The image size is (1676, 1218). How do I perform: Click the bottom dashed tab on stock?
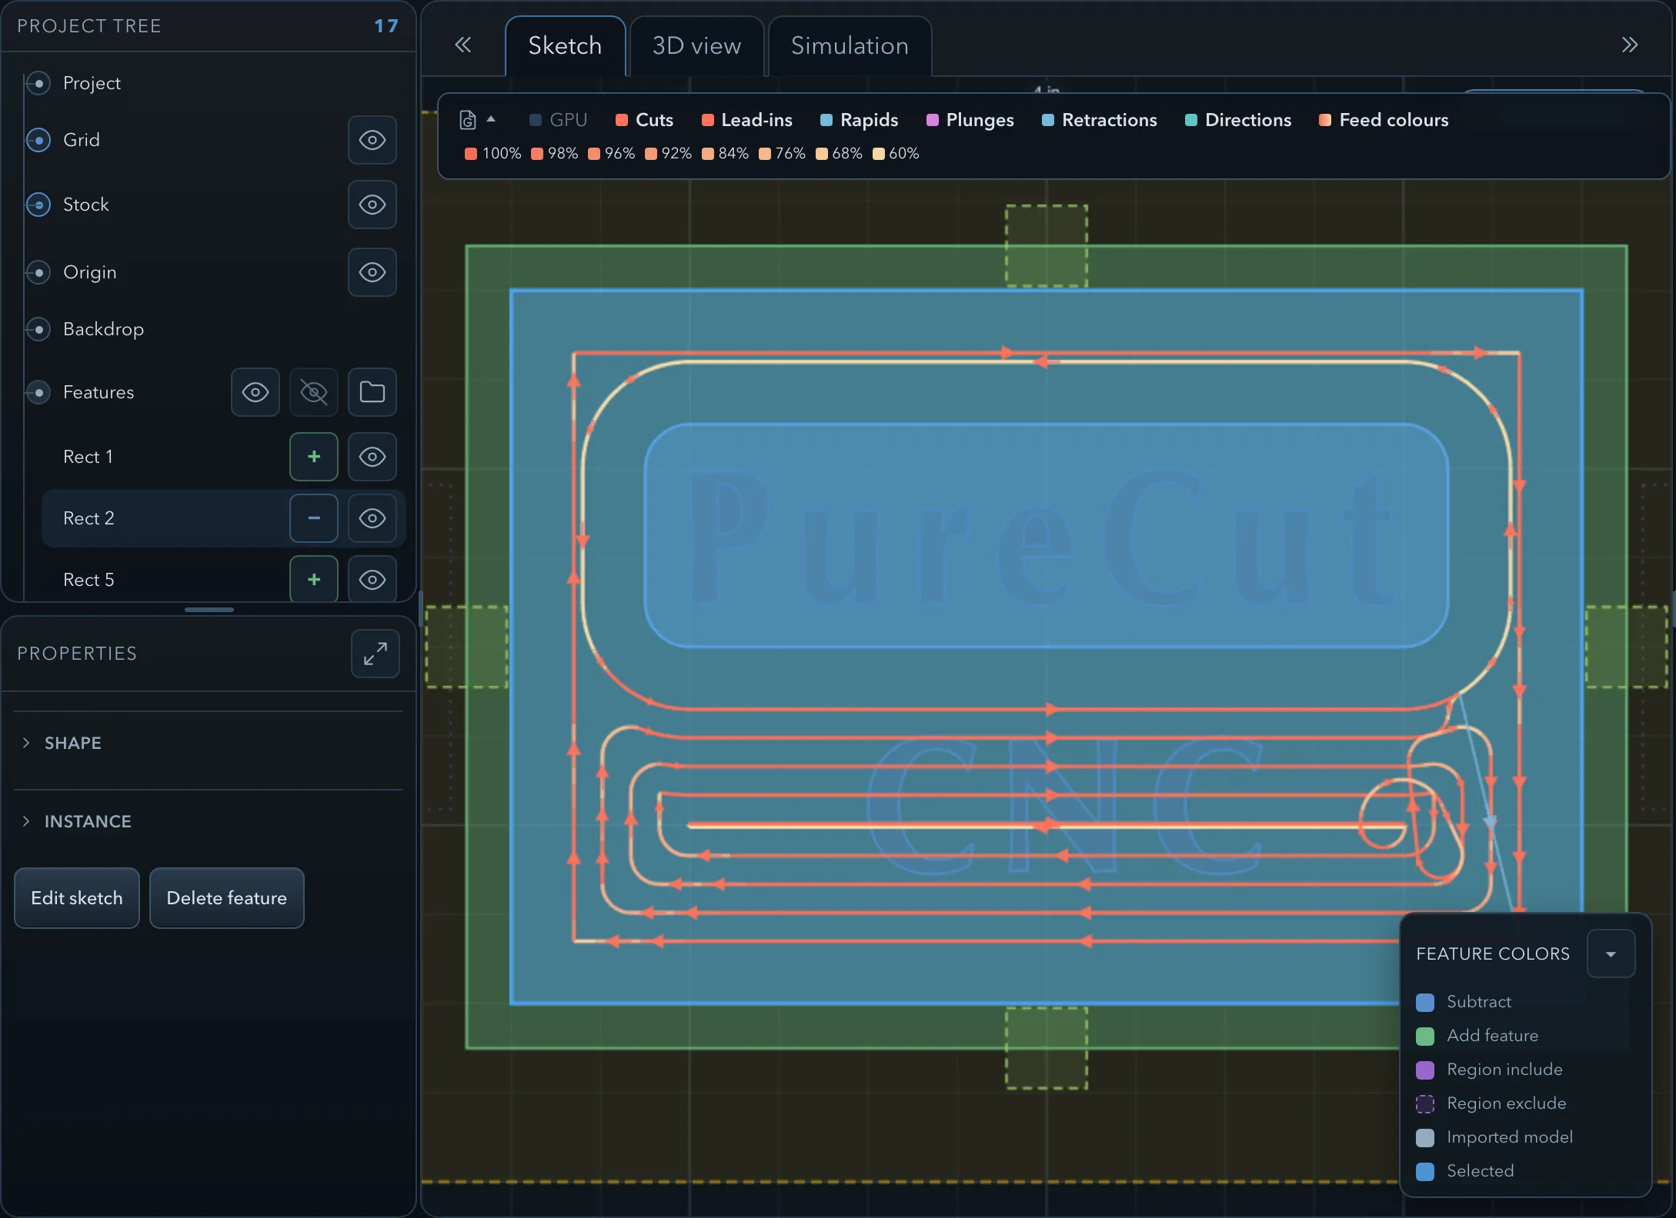click(x=1047, y=1047)
